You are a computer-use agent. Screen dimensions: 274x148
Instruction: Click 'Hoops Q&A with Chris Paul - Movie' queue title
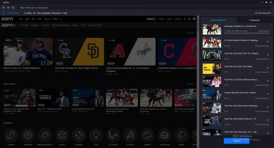tap(240, 93)
